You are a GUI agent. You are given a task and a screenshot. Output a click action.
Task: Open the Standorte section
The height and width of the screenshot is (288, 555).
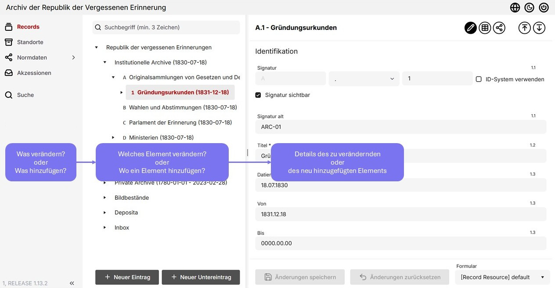(30, 42)
